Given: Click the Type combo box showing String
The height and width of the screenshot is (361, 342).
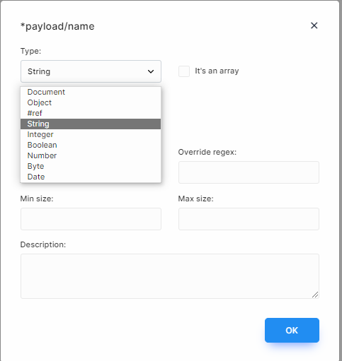Looking at the screenshot, I should click(x=91, y=71).
